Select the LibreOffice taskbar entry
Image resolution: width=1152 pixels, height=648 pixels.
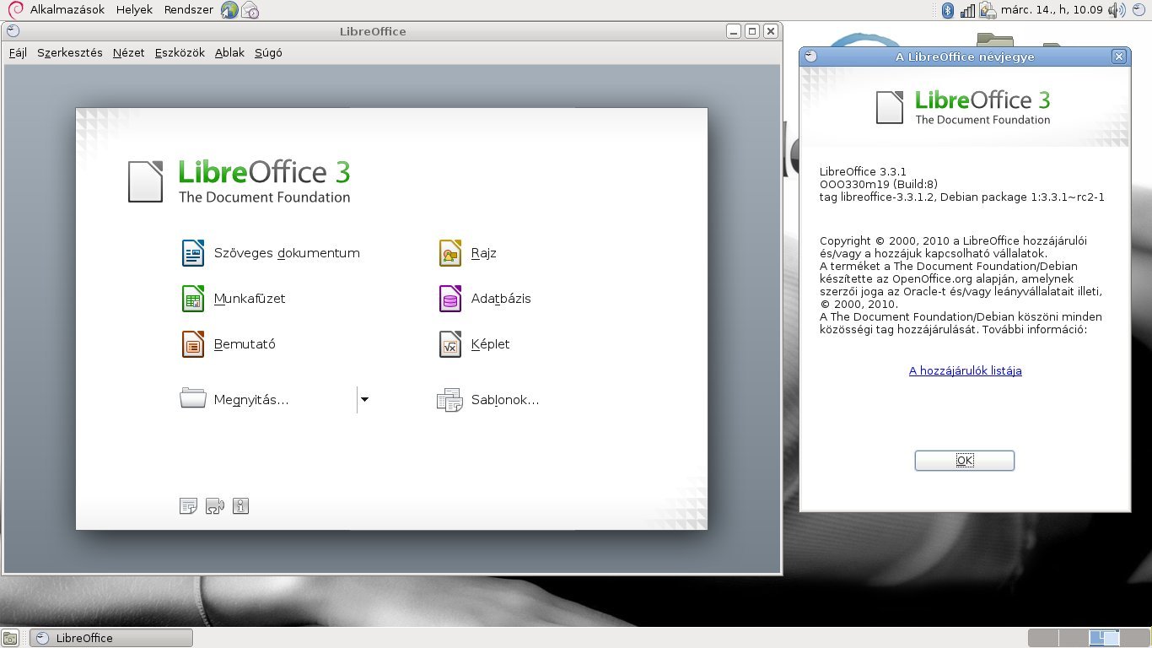[x=110, y=637]
